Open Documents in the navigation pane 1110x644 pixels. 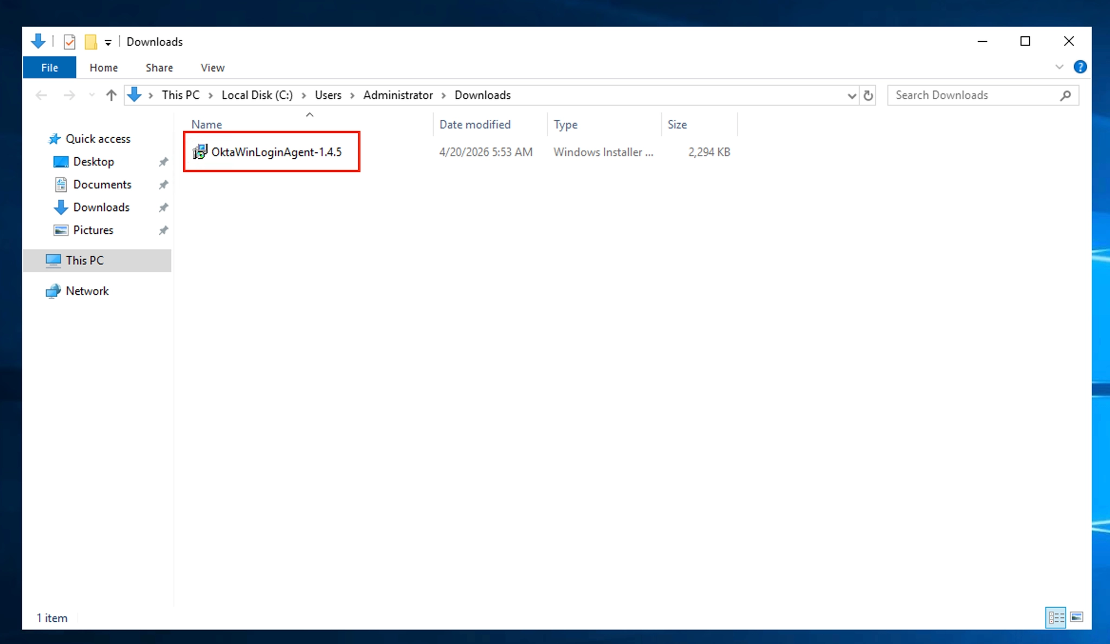(x=102, y=184)
